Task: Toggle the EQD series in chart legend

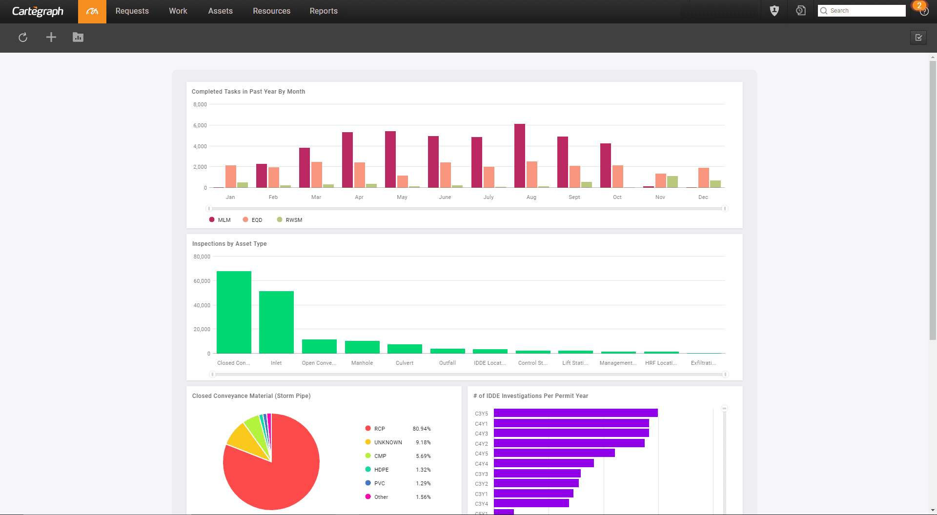Action: click(253, 220)
